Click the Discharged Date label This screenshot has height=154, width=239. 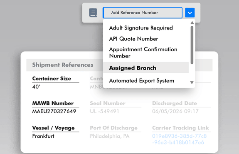pos(175,103)
